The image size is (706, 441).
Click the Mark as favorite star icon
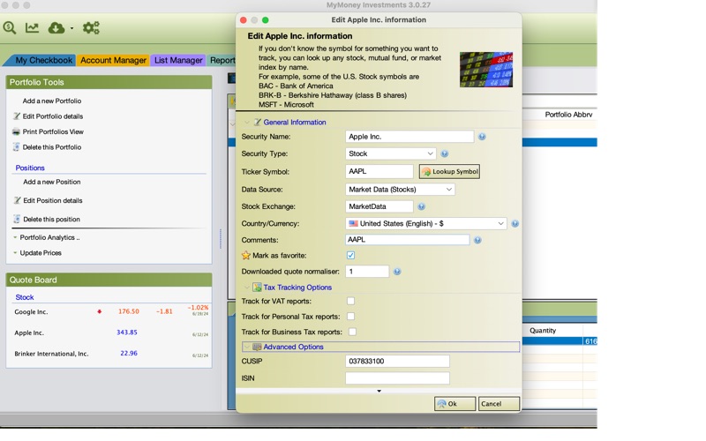click(x=246, y=255)
